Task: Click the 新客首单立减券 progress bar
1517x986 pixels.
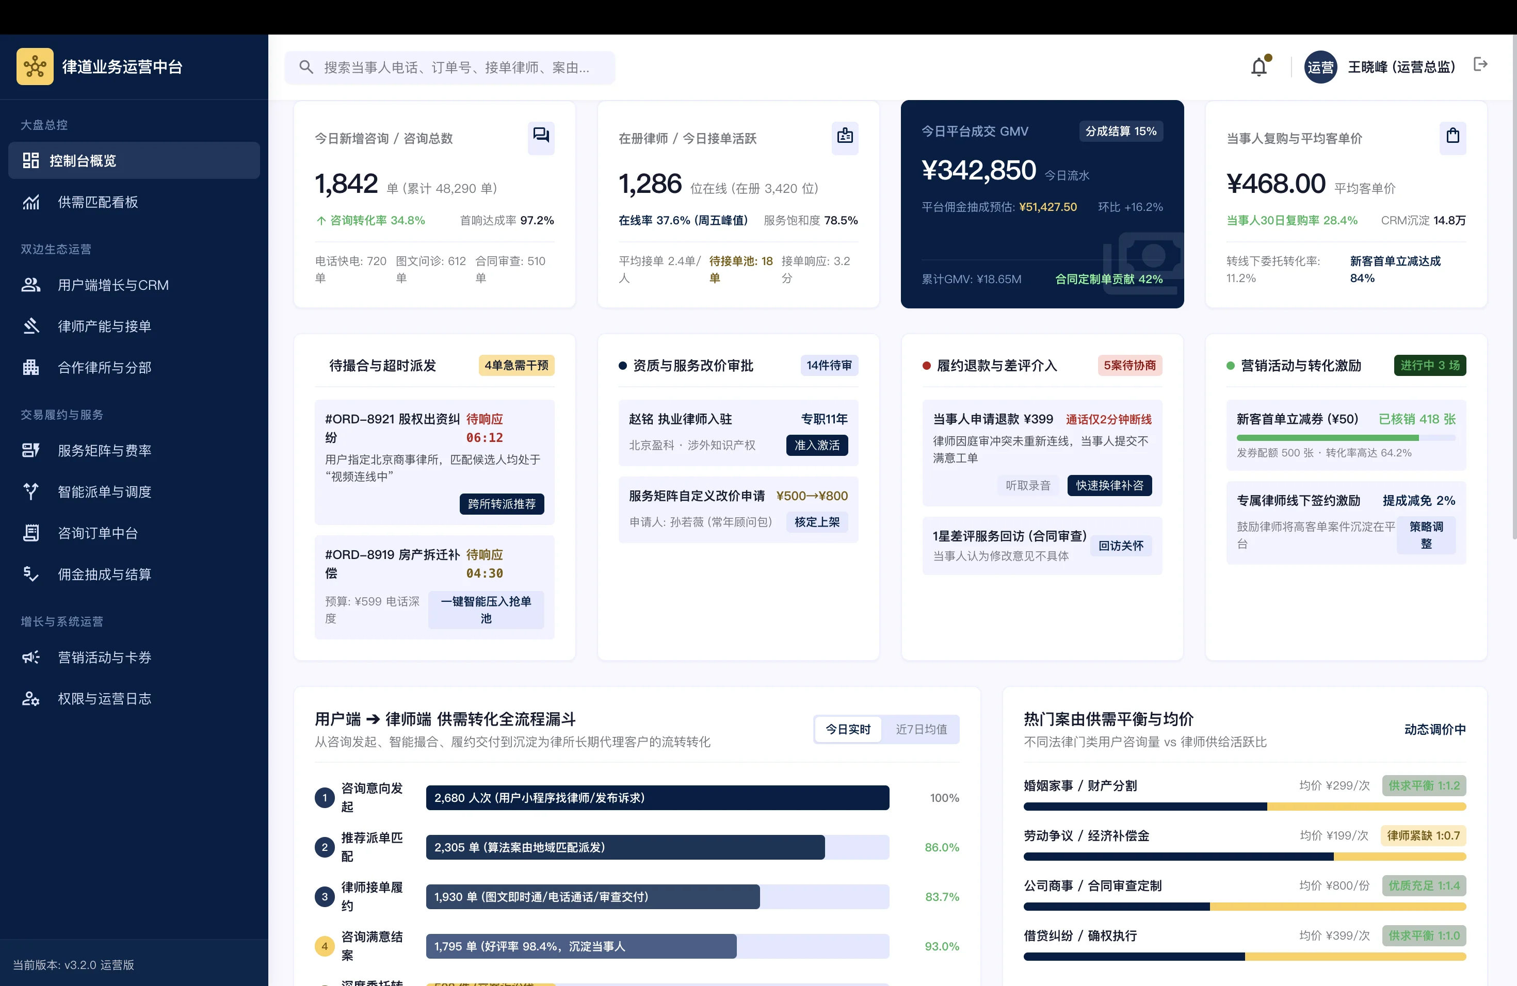Action: coord(1346,438)
